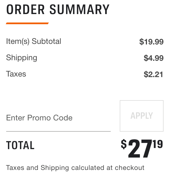Click the promo code field underline

(58, 131)
